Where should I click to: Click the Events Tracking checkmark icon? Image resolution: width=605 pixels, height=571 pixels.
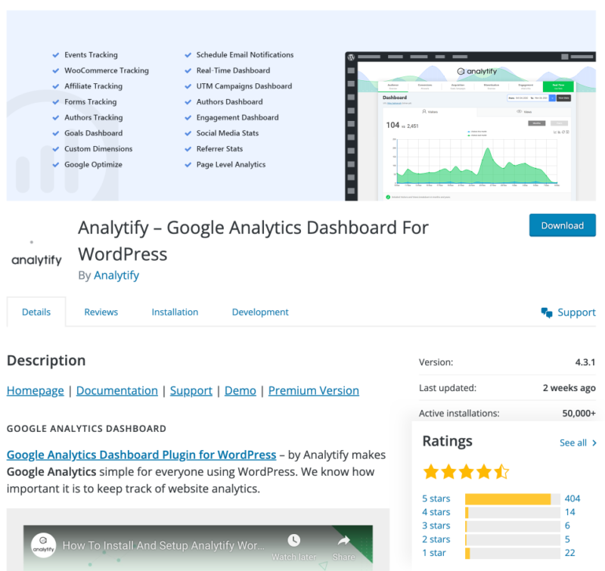coord(55,55)
